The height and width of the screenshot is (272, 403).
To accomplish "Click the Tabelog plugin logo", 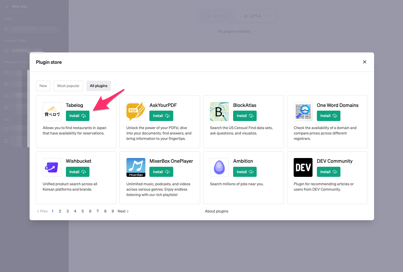I will 52,112.
